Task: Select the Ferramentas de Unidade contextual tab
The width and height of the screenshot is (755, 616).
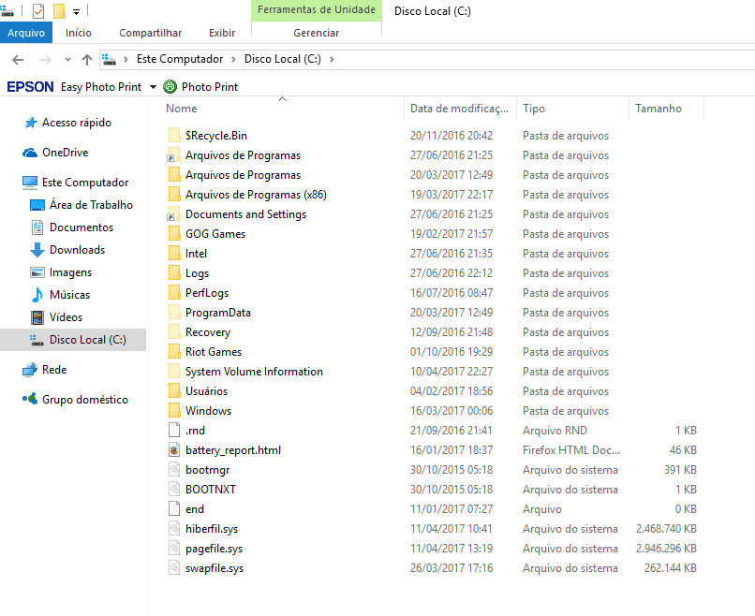Action: (x=317, y=9)
